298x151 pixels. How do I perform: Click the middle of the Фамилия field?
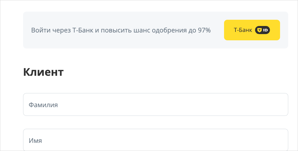156,104
